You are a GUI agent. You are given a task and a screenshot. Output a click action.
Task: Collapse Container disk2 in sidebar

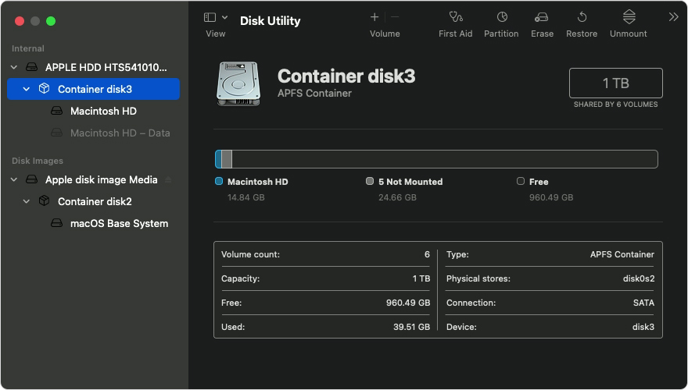coord(27,202)
